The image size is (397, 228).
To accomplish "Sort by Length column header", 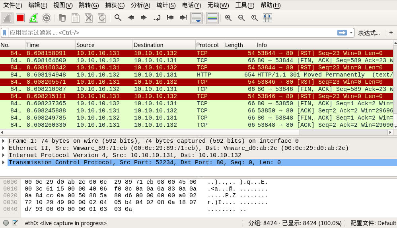I will click(240, 45).
